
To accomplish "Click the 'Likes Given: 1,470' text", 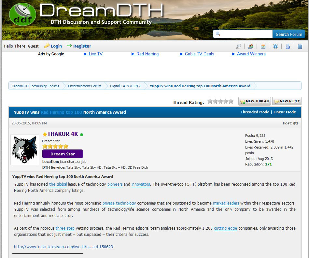I will coord(260,141).
